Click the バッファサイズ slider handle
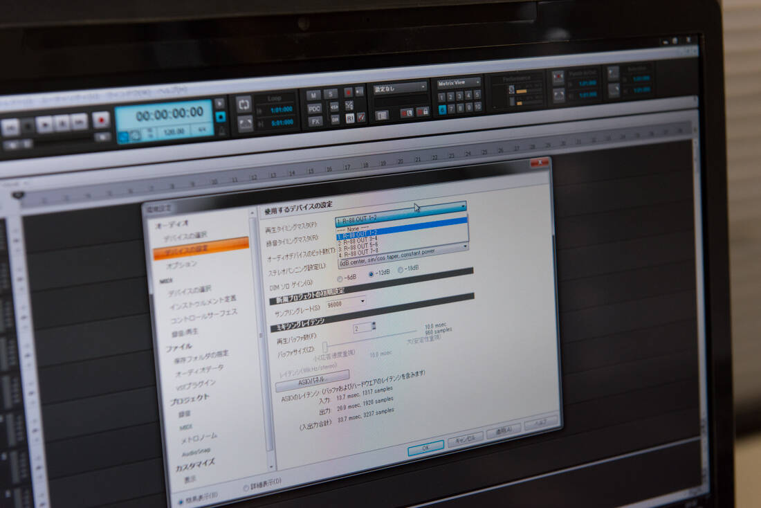 pos(324,346)
